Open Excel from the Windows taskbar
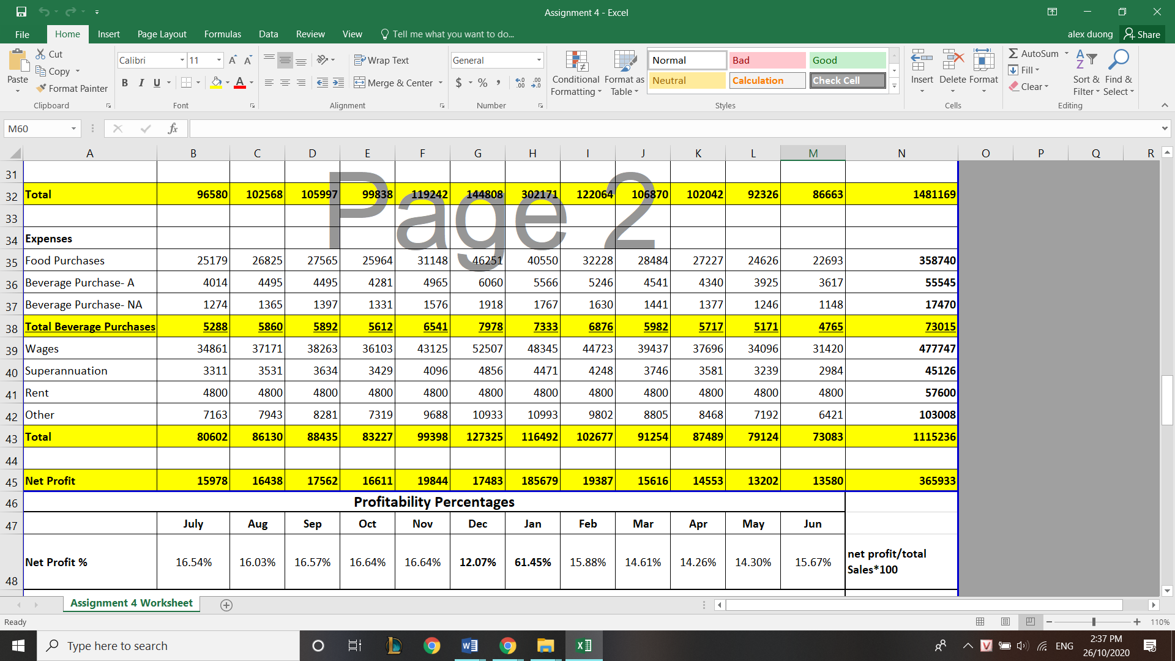Viewport: 1175px width, 661px height. 583,646
